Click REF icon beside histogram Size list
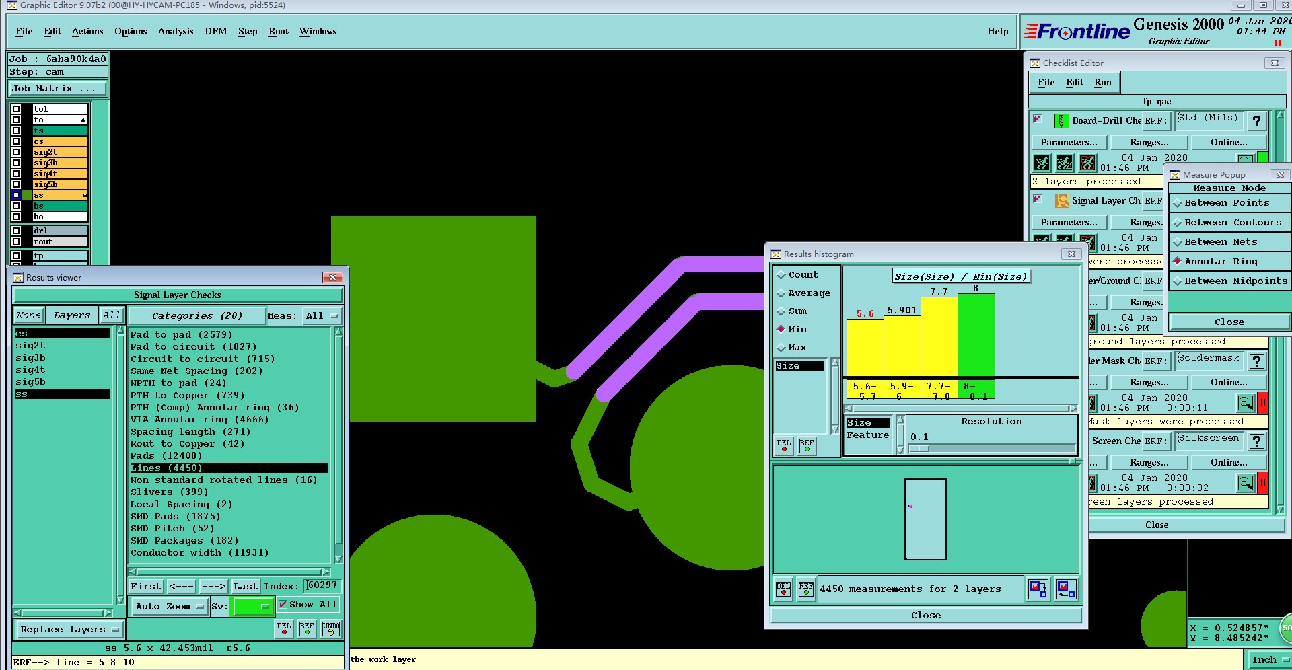Image resolution: width=1292 pixels, height=670 pixels. tap(807, 447)
